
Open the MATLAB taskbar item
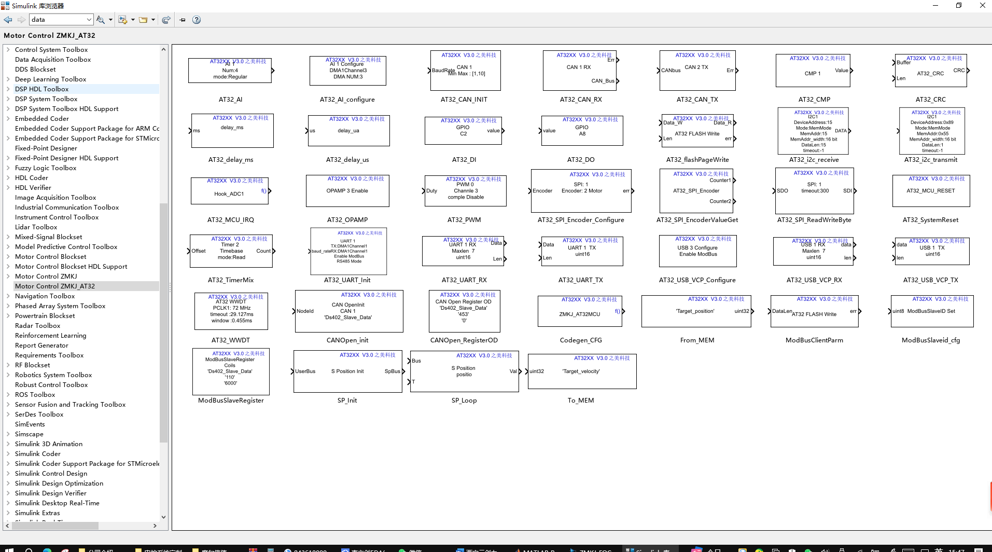tap(534, 549)
